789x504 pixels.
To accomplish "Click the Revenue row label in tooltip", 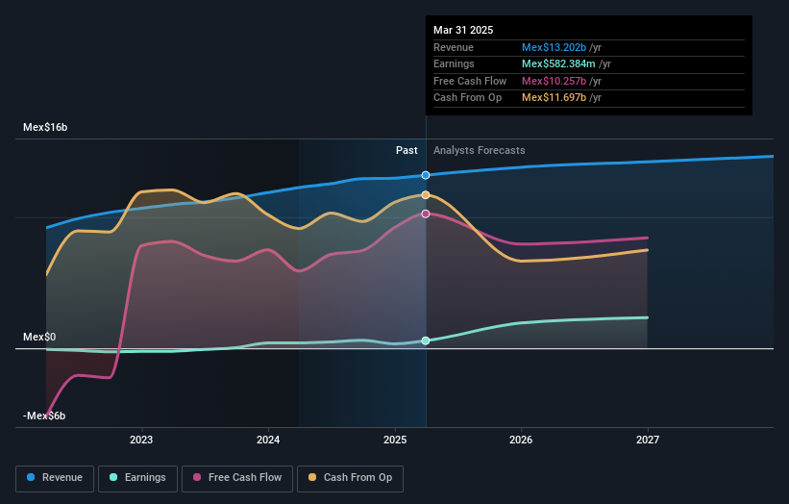I will click(454, 47).
